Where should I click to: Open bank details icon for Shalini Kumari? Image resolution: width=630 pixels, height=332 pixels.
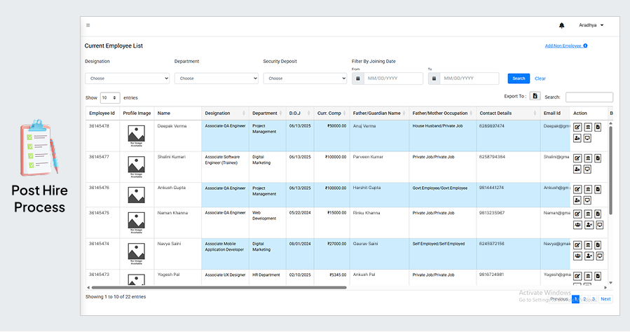coord(588,158)
